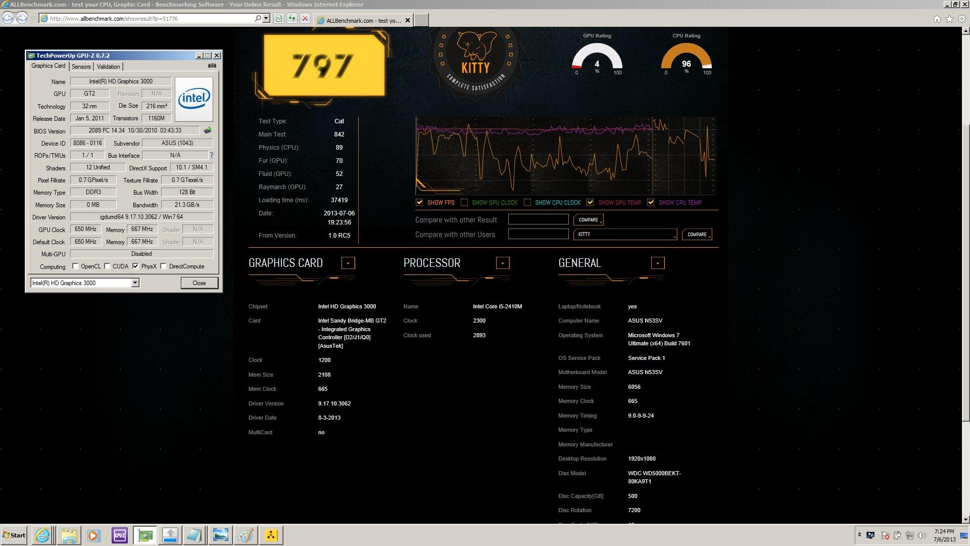The width and height of the screenshot is (970, 546).
Task: Toggle the SHOW GPU TEMP checkbox
Action: tap(590, 202)
